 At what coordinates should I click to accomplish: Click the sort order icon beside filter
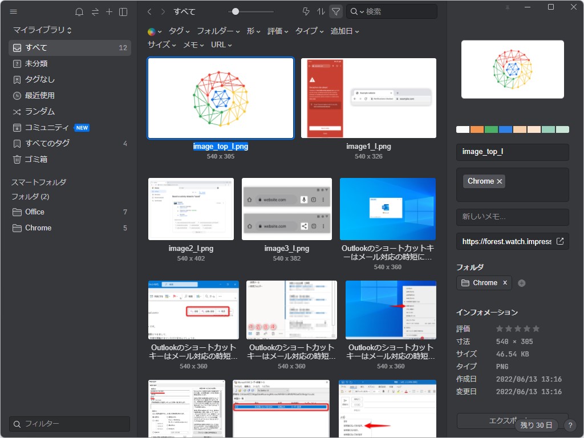[x=321, y=11]
